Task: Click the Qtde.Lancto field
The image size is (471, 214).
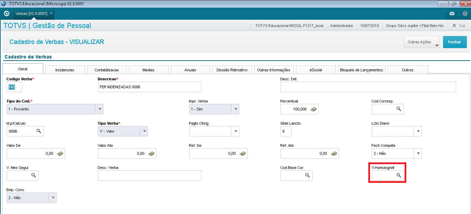Action: (286, 131)
